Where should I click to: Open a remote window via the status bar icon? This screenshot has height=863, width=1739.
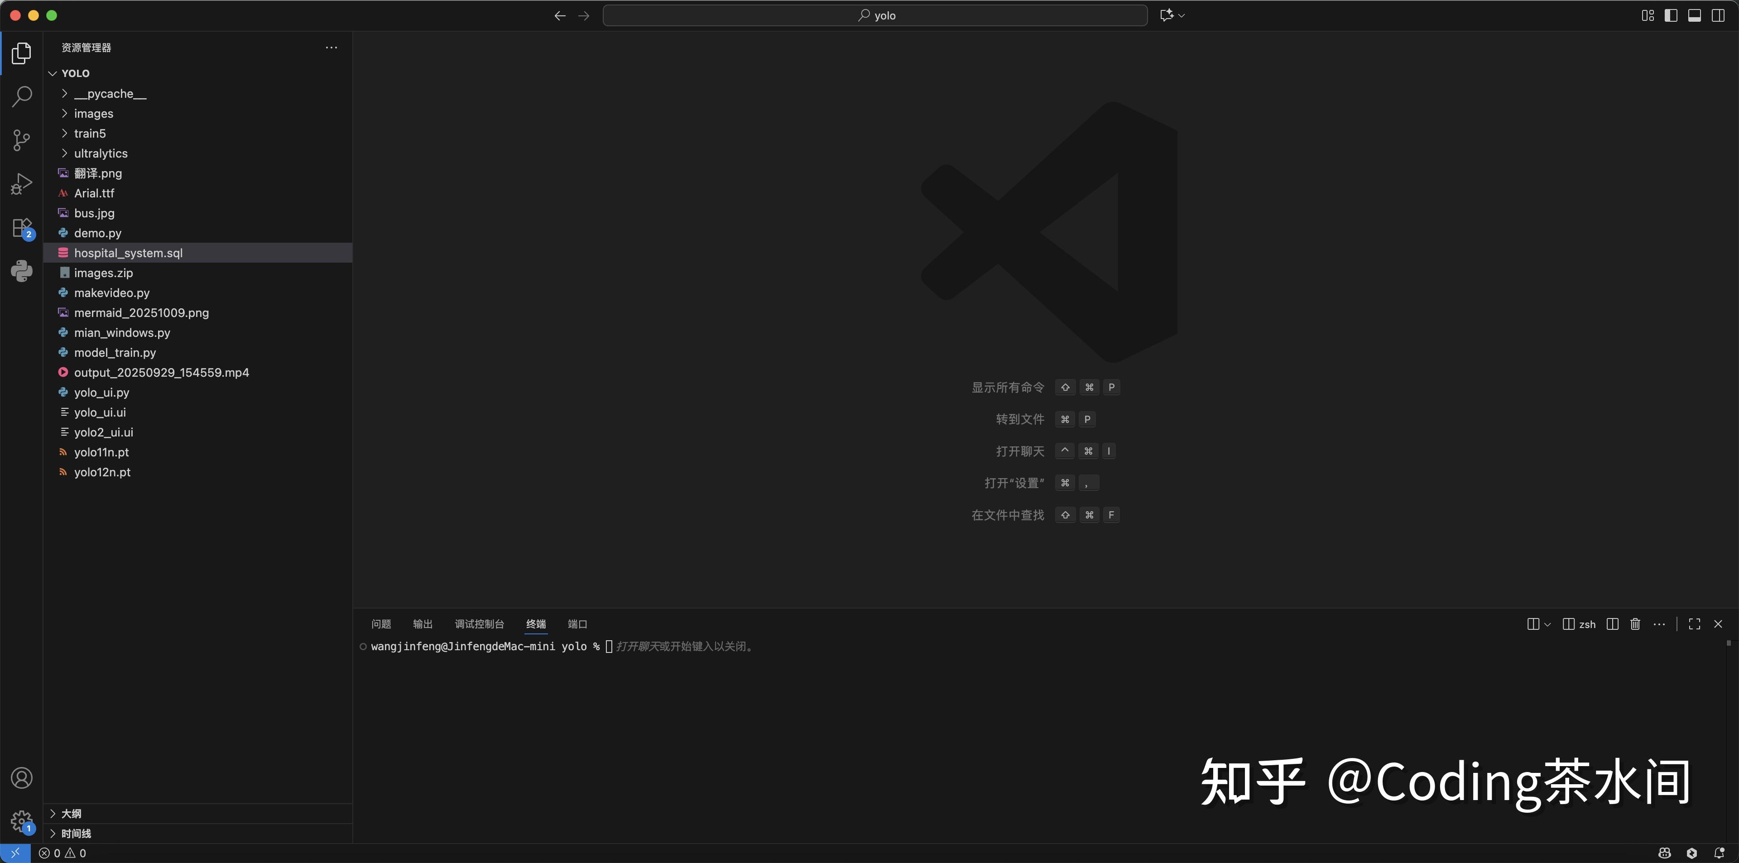(x=15, y=853)
